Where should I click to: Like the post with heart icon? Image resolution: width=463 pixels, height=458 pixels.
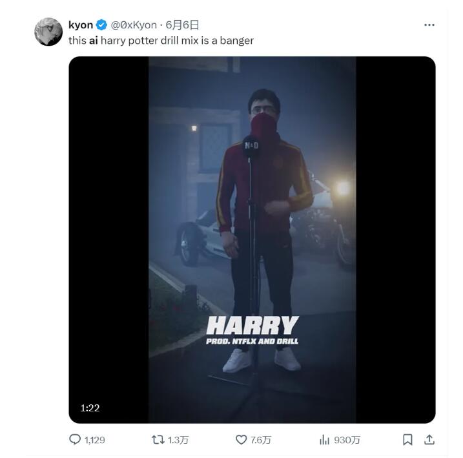pos(242,440)
